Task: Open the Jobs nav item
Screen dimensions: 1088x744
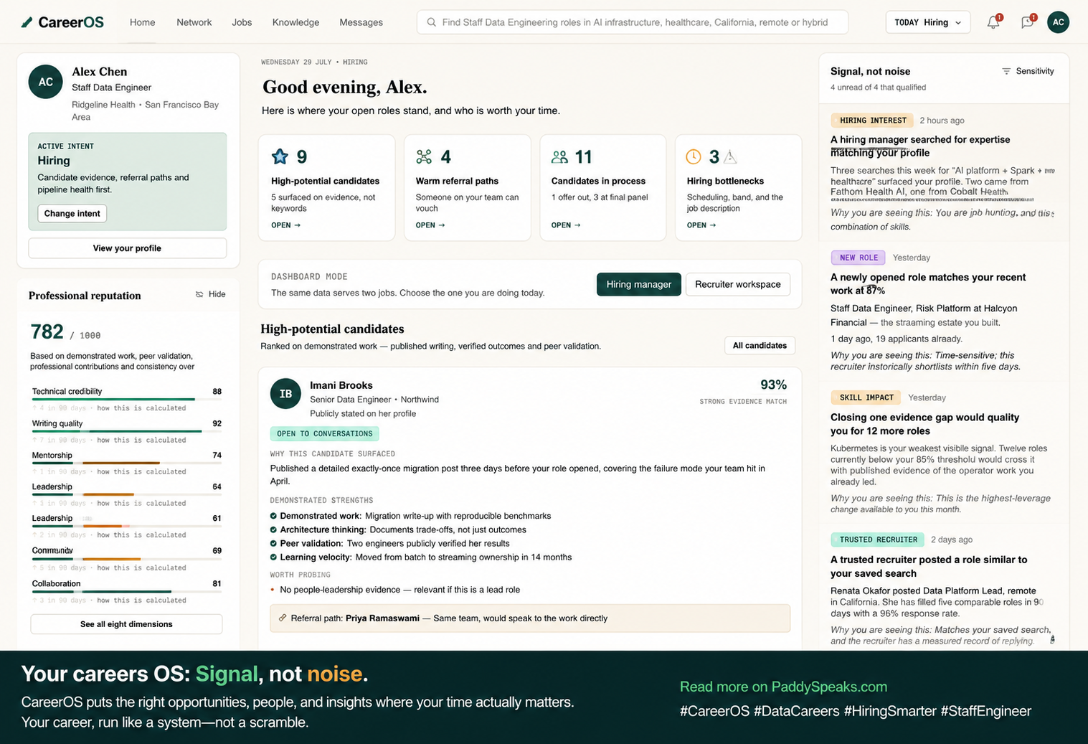Action: point(242,22)
